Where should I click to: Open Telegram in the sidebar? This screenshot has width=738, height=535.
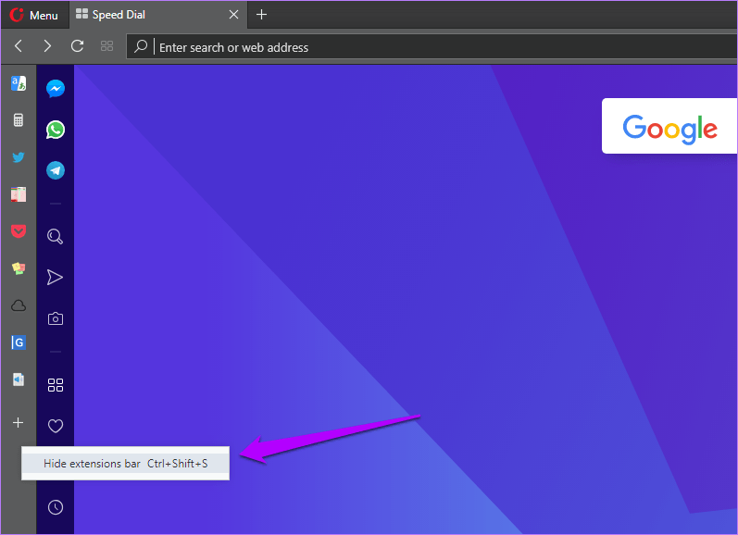point(55,170)
